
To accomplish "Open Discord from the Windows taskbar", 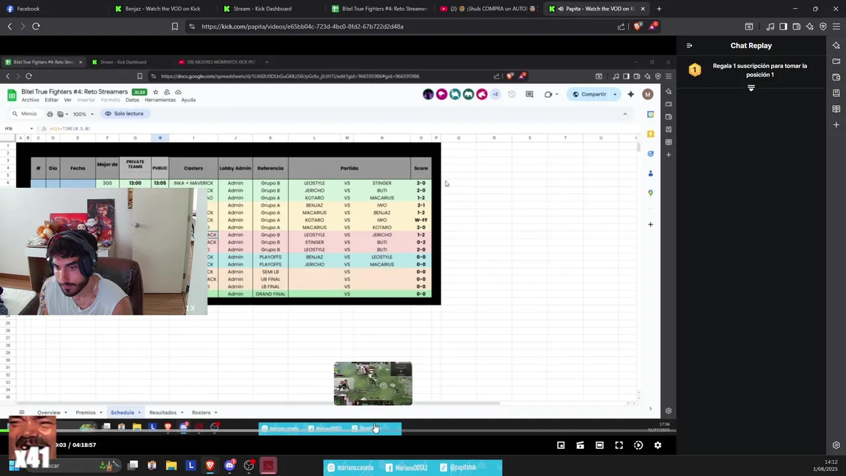I will tap(229, 465).
